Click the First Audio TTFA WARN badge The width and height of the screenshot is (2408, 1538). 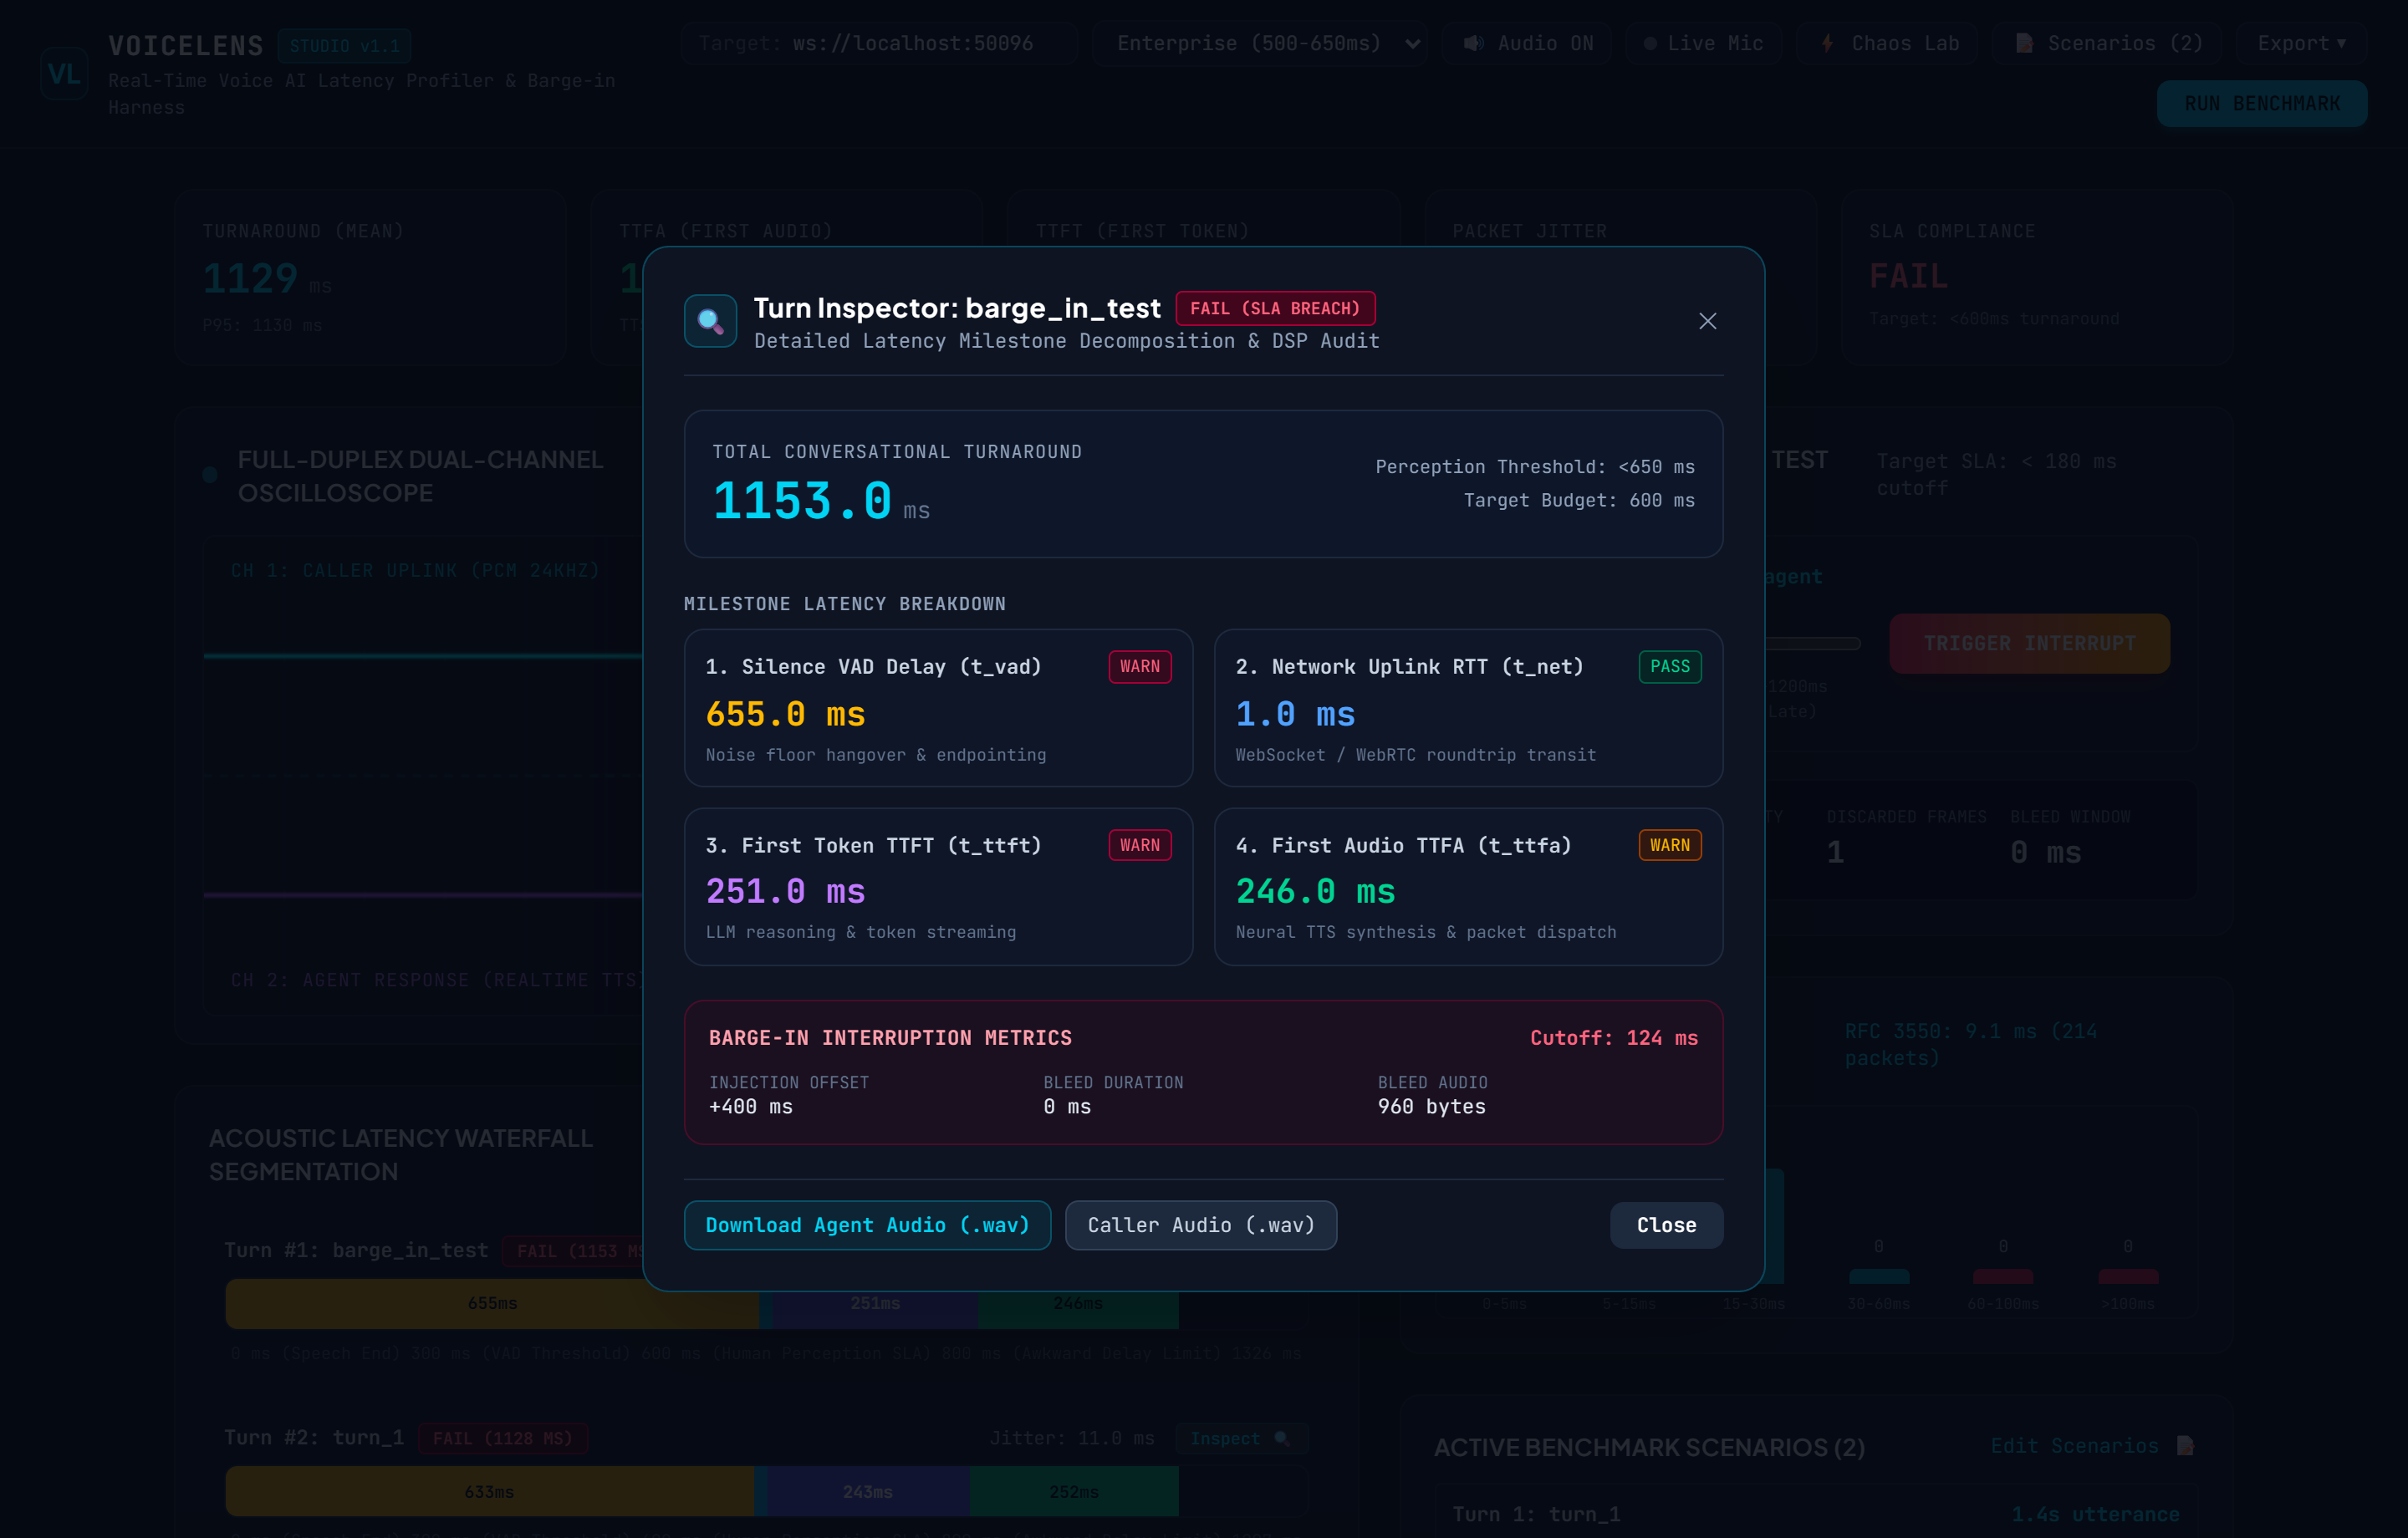click(x=1670, y=845)
